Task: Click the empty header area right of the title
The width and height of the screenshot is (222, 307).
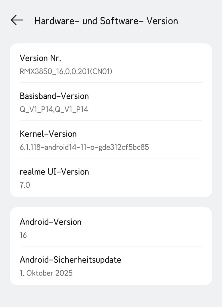Action: 199,21
